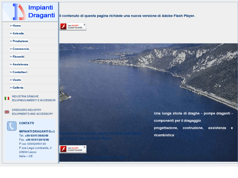Viewport: 238px width, 178px height.
Task: Click IMPIANTI DRAGANTI S.r.l. company name
Action: [x=37, y=131]
